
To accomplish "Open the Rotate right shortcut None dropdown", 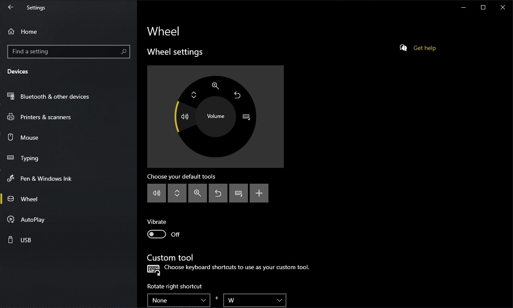I will tap(178, 300).
